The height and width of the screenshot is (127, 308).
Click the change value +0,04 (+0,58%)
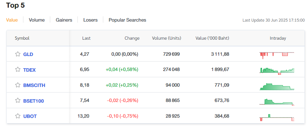coord(122,69)
